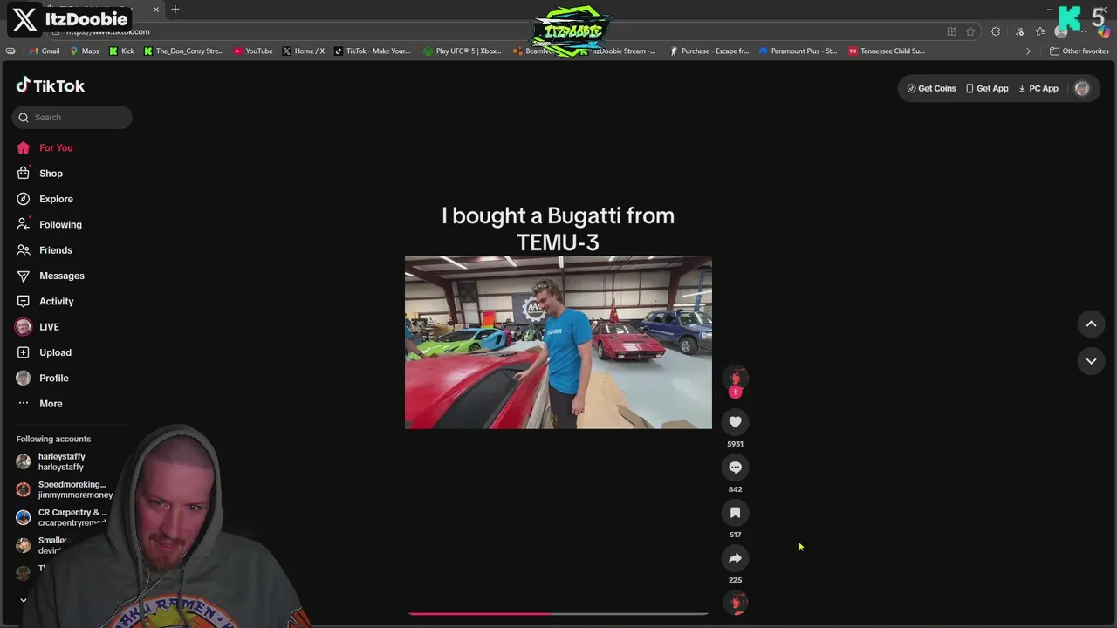Screen dimensions: 1117x628
Task: Open Gmail bookmark
Action: coord(45,51)
